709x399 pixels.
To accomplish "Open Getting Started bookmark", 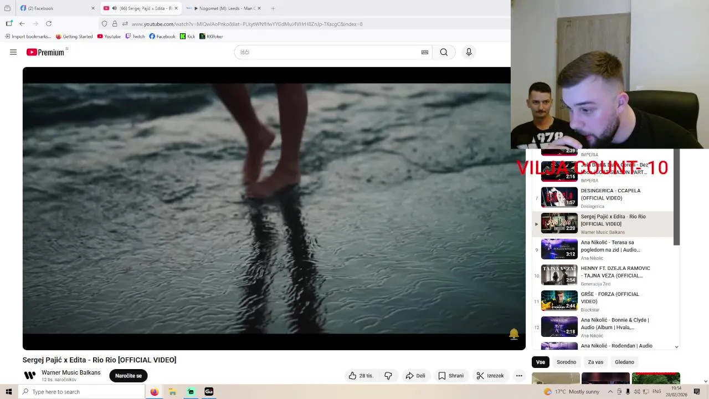I will tap(74, 37).
